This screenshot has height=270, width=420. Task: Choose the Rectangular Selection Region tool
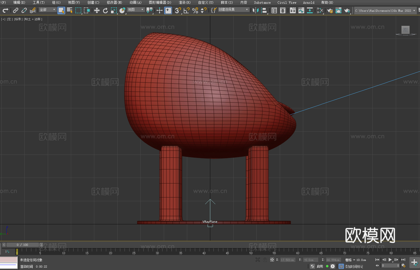78,10
